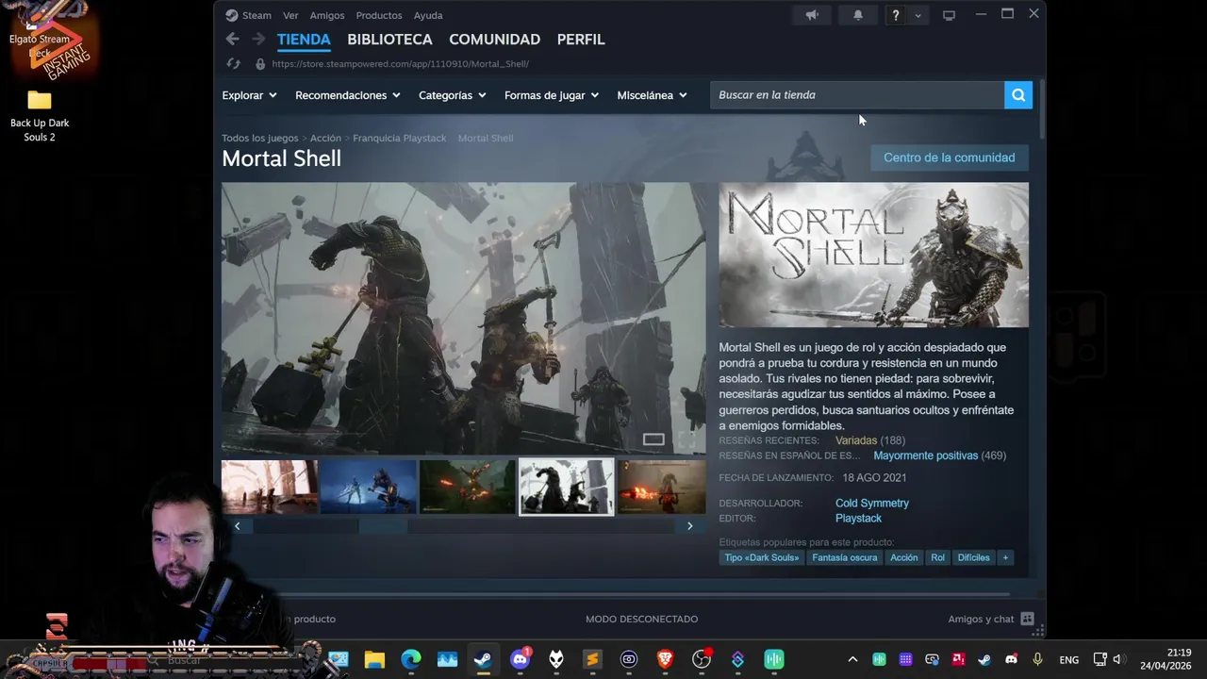Open the Mayormente positivas reviews link

(x=926, y=455)
